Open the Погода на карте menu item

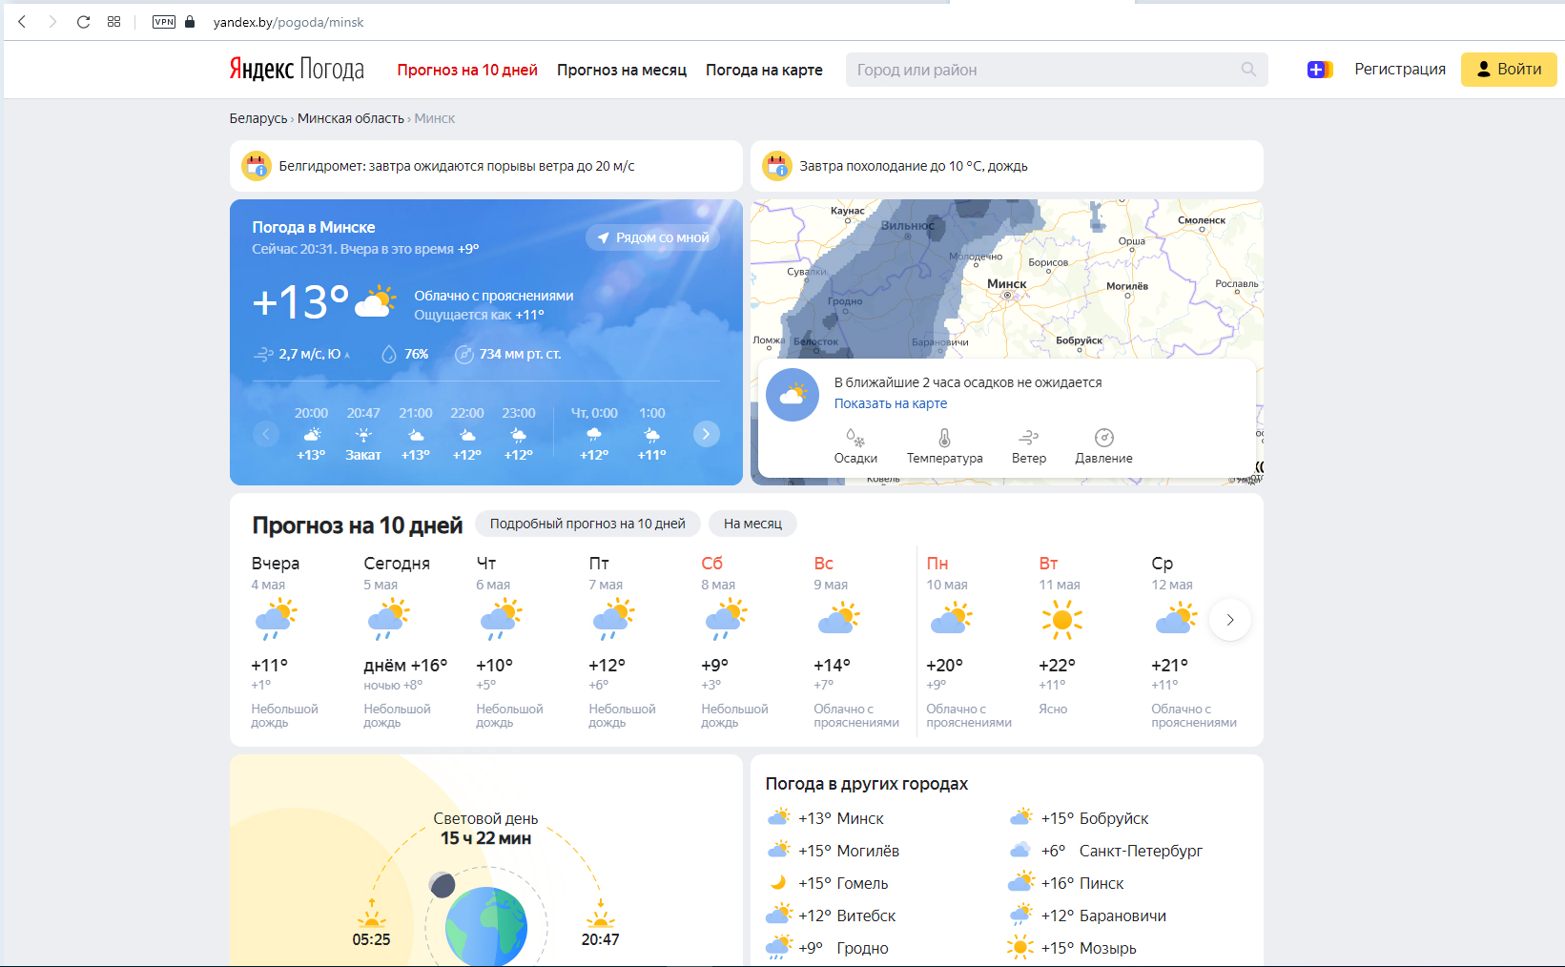(764, 70)
